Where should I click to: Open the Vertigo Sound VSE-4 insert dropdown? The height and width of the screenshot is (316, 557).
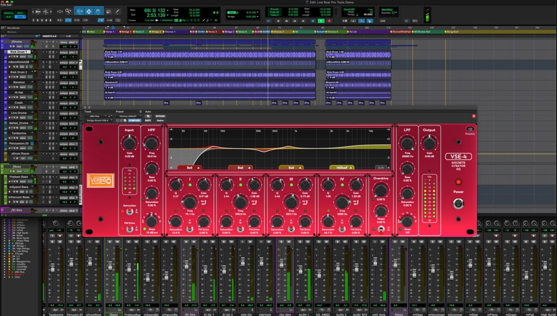pos(99,120)
